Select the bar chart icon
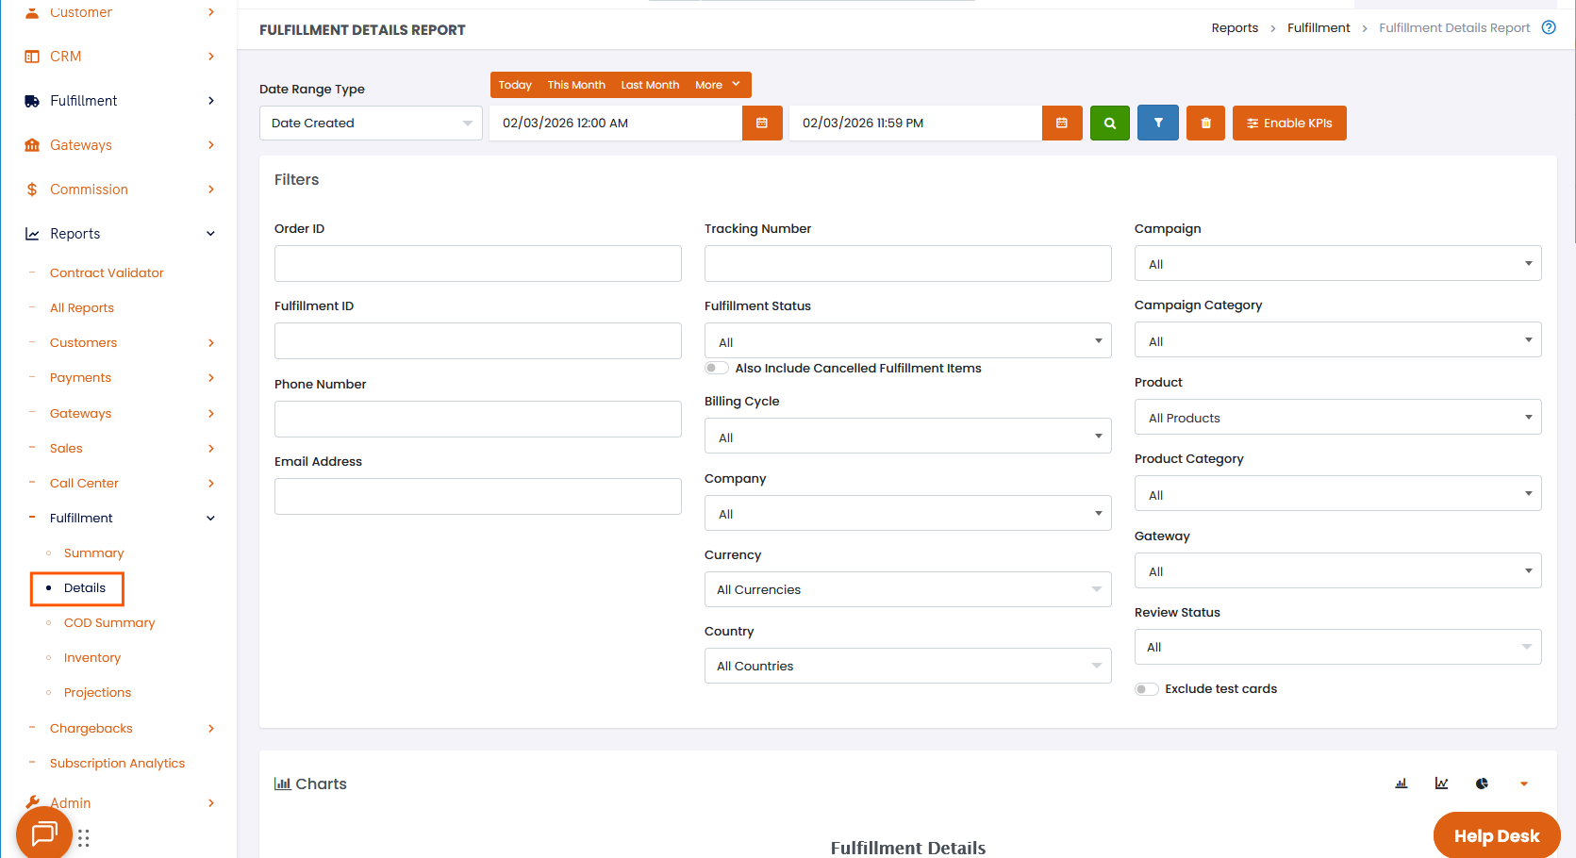Viewport: 1576px width, 858px height. [1401, 784]
